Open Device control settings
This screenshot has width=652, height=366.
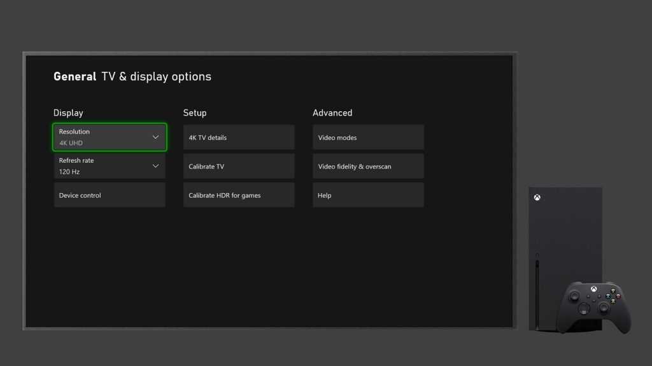pos(109,194)
